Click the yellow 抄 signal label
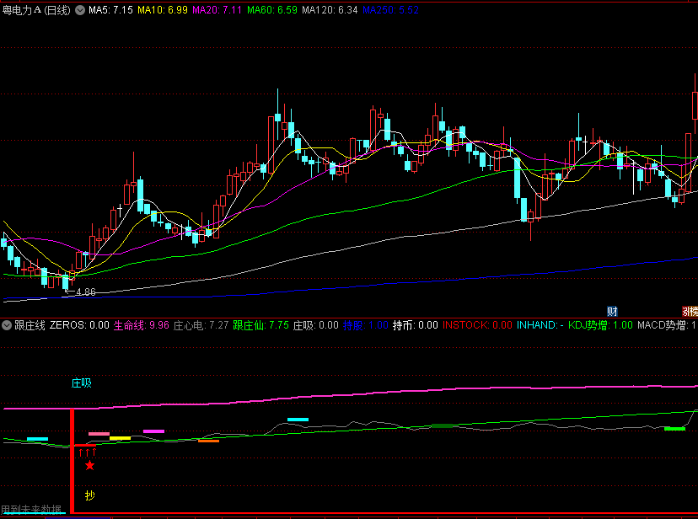698x519 pixels. tap(90, 495)
